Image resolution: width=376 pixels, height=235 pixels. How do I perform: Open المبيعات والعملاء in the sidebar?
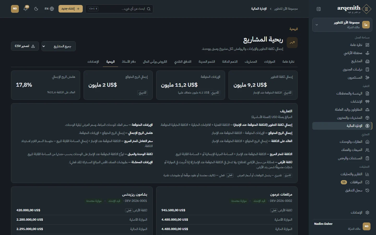(x=342, y=150)
